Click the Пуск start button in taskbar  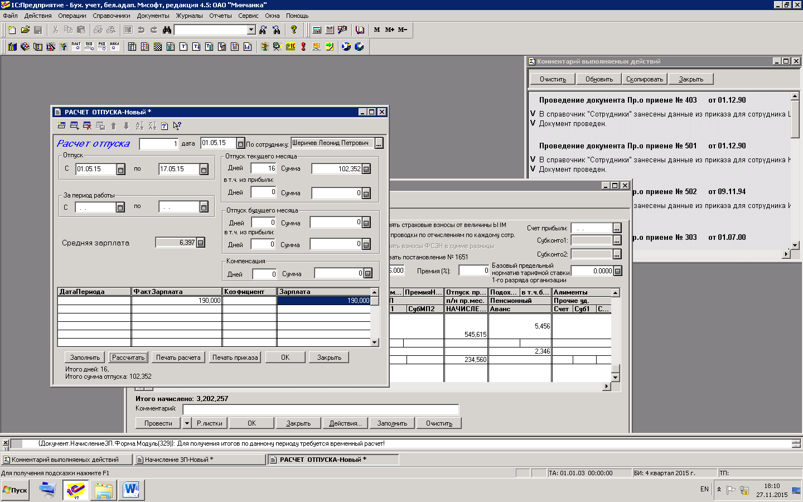(x=15, y=490)
